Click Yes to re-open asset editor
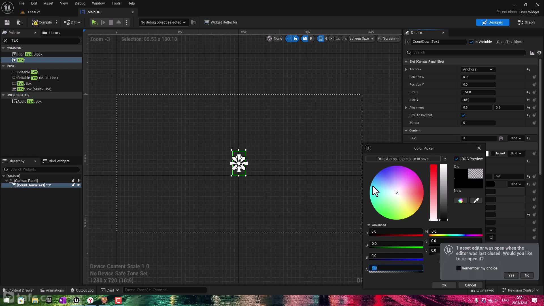Screen dimensions: 544x306 click(x=511, y=275)
